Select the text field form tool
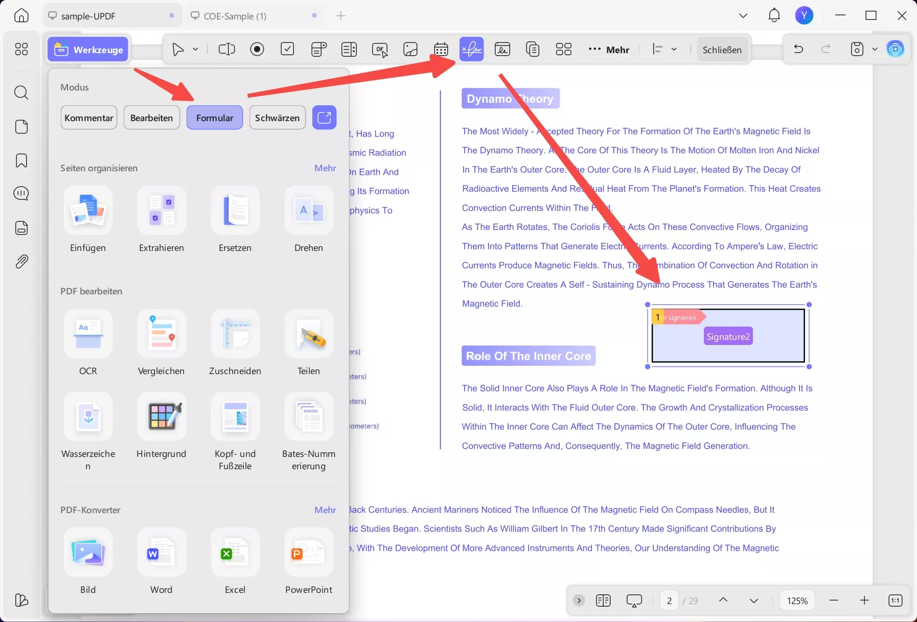Image resolution: width=917 pixels, height=622 pixels. point(226,49)
